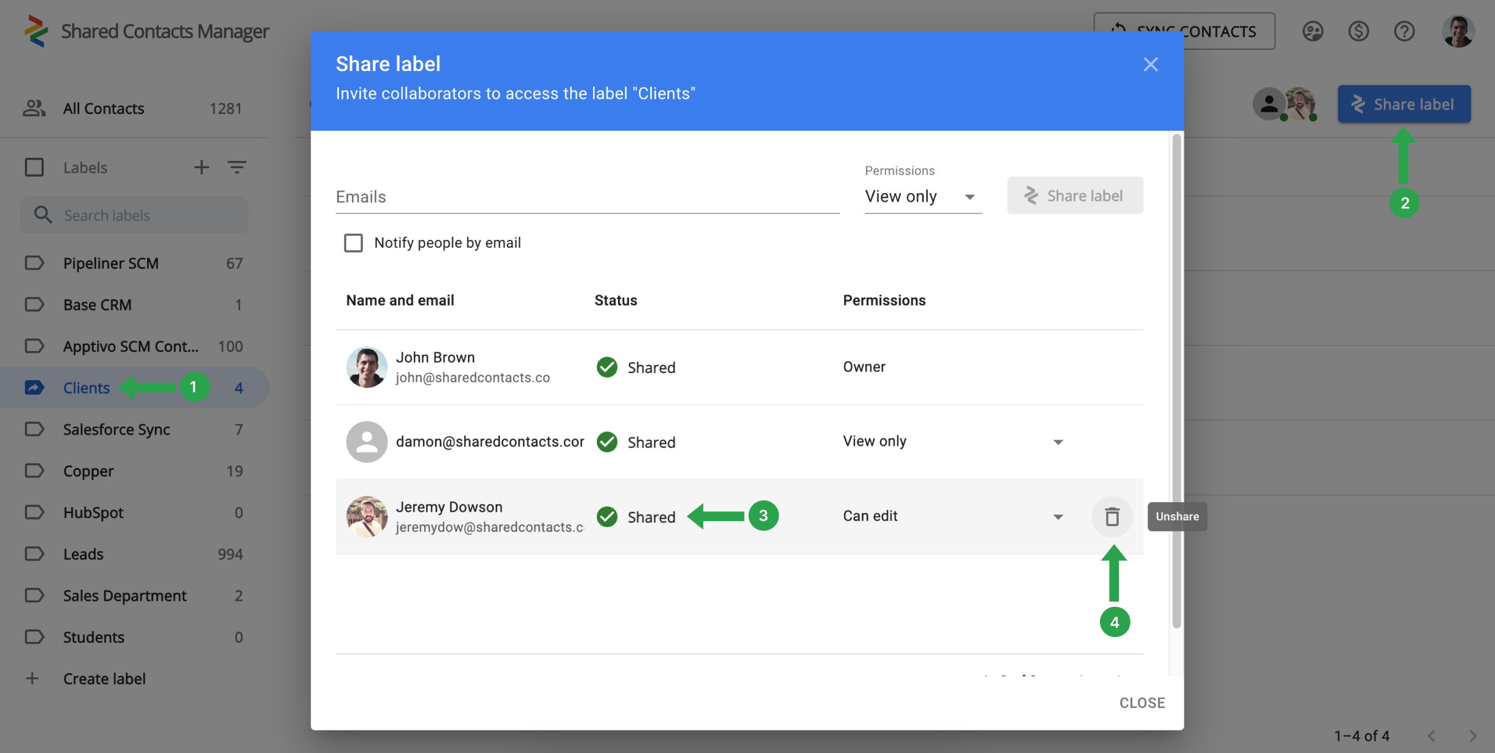Image resolution: width=1495 pixels, height=753 pixels.
Task: Open damon's View only permission dropdown
Action: [953, 441]
